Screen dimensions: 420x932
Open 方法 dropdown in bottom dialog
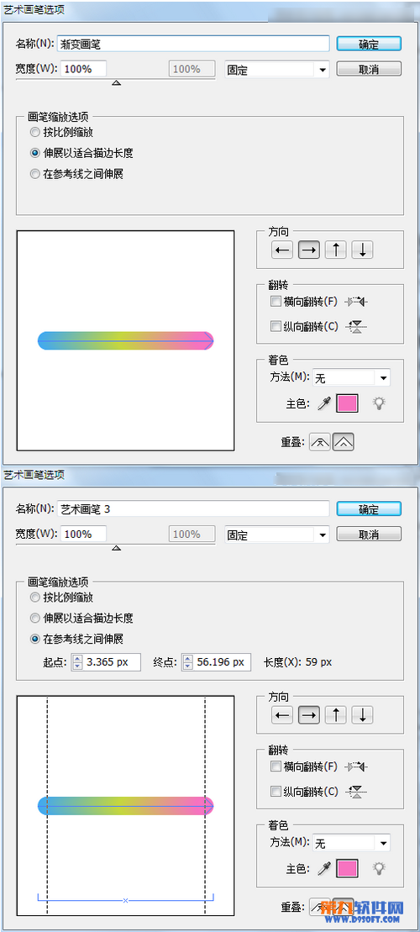351,843
